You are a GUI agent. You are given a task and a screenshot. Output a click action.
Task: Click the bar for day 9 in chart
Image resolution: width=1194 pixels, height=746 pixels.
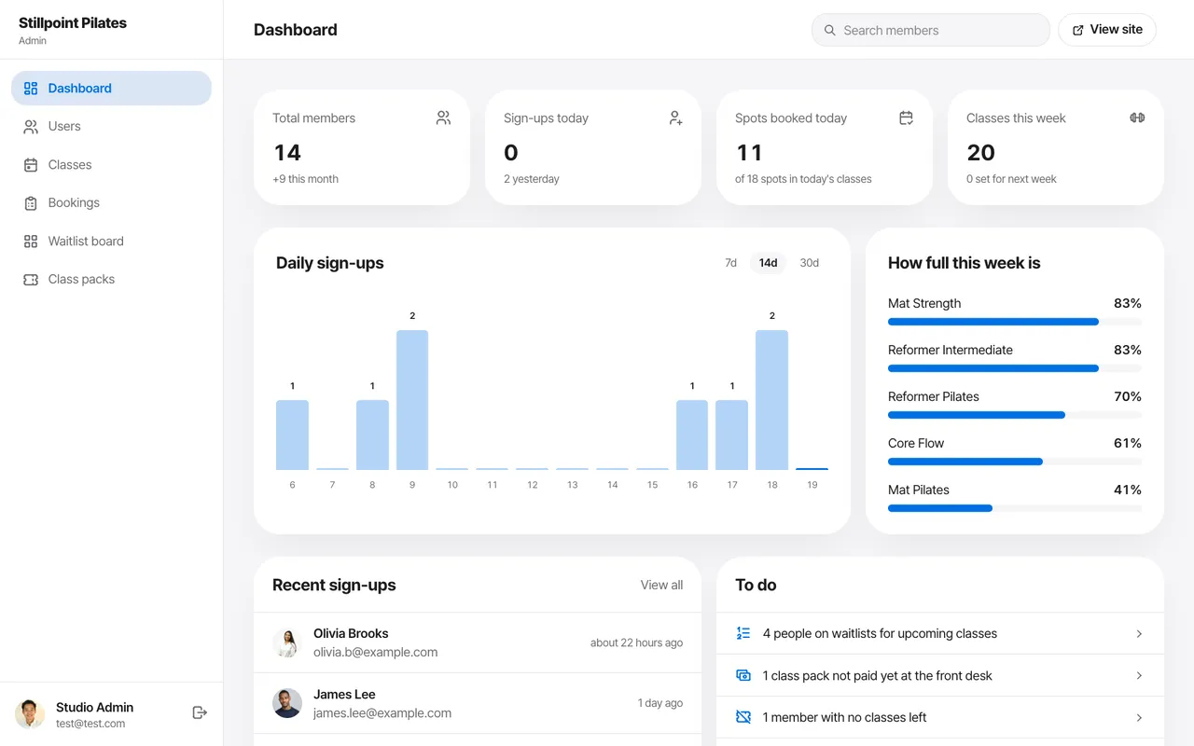tap(412, 400)
